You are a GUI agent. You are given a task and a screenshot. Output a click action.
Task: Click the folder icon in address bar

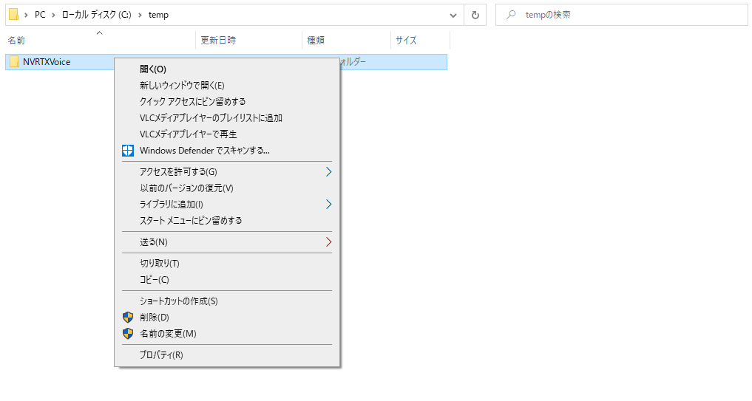tap(13, 15)
